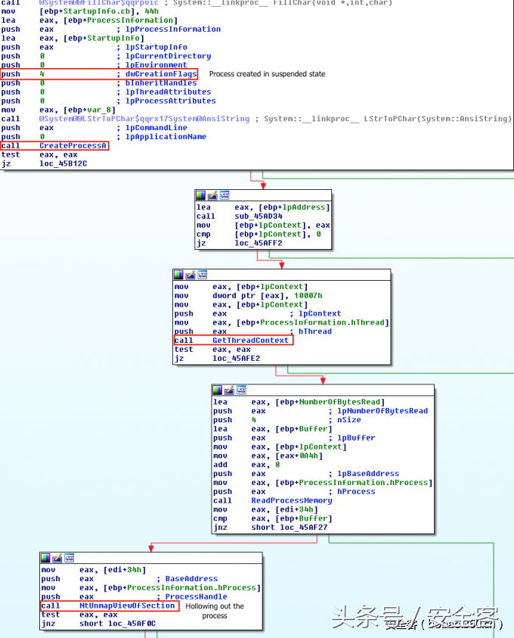Click the pencil icon on the ReadProcessMemory node
Image resolution: width=514 pixels, height=638 pixels.
coord(229,391)
